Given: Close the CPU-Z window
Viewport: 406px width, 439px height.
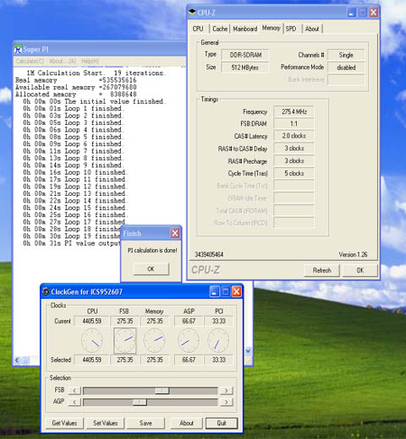Looking at the screenshot, I should point(374,13).
